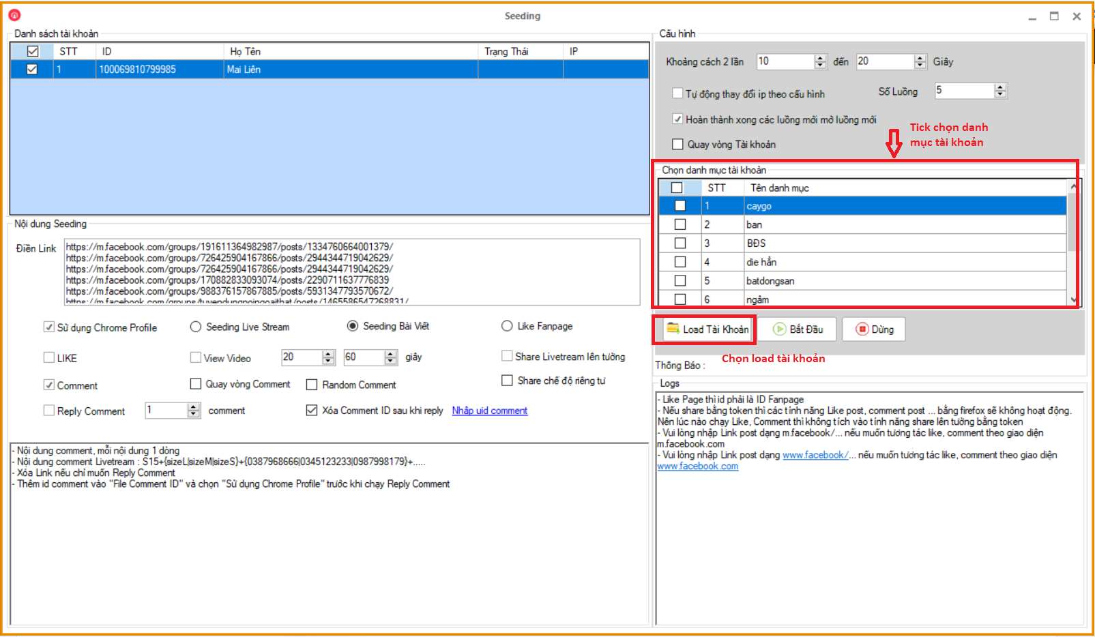
Task: Enable the View Video checkbox
Action: (196, 357)
